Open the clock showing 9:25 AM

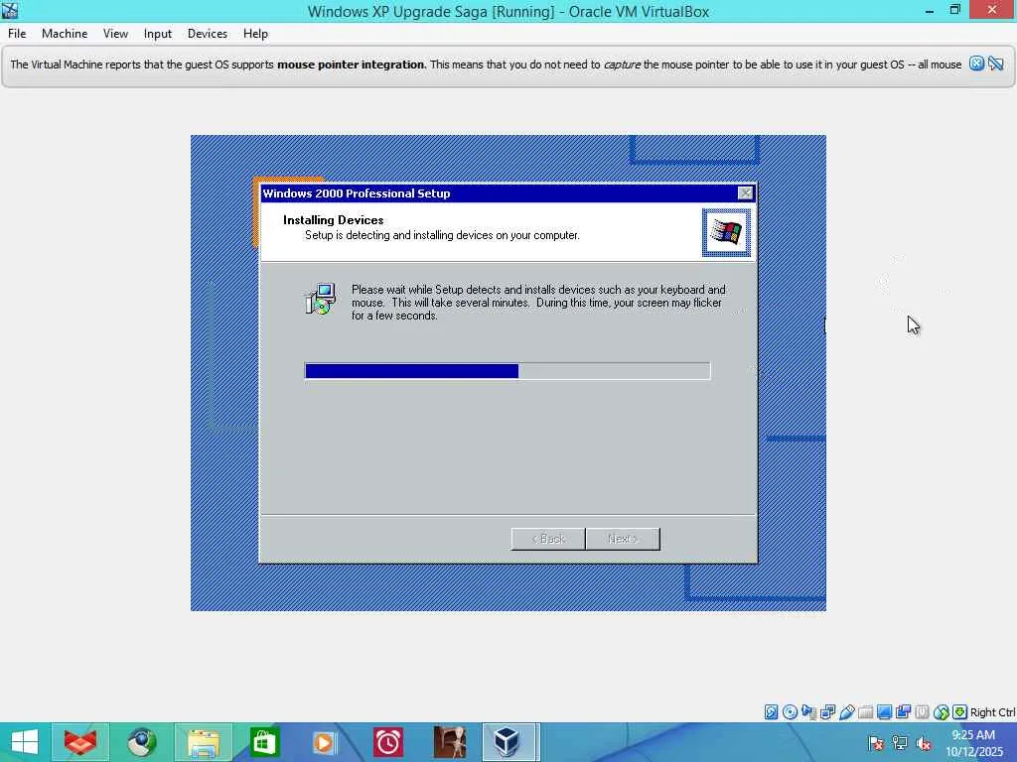(973, 743)
